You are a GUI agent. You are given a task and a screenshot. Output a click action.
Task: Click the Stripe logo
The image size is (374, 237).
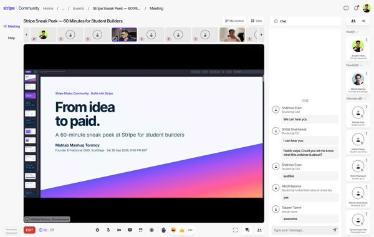(x=9, y=8)
